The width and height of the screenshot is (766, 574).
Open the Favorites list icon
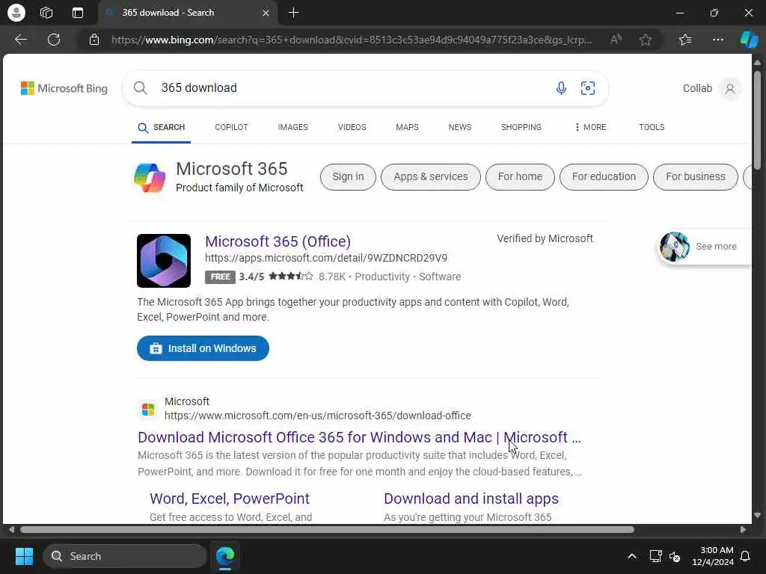tap(685, 40)
